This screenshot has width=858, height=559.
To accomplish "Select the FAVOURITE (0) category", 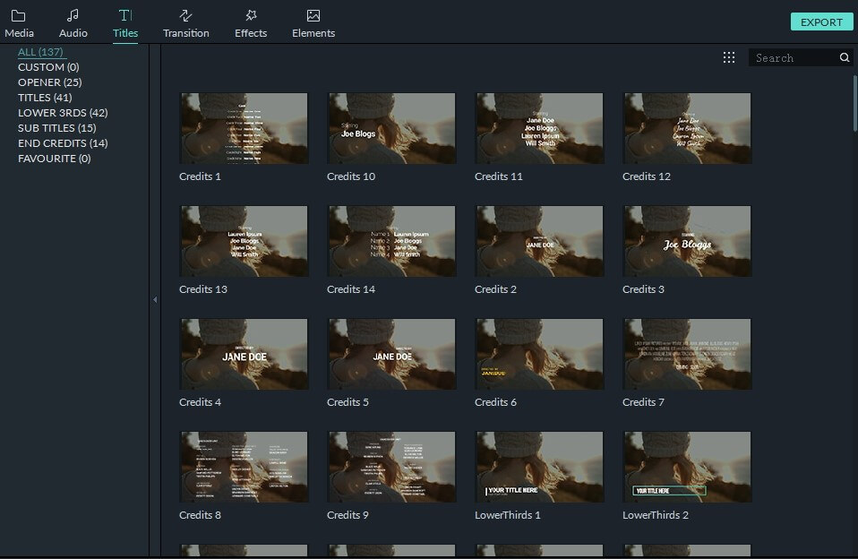I will point(54,159).
